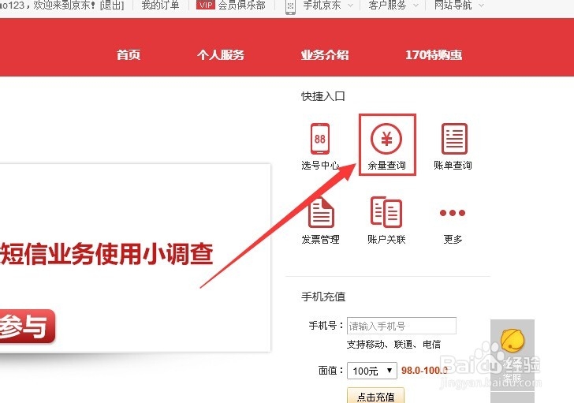Click the phone icon beside 手机京东
Image resolution: width=574 pixels, height=403 pixels.
(x=290, y=7)
